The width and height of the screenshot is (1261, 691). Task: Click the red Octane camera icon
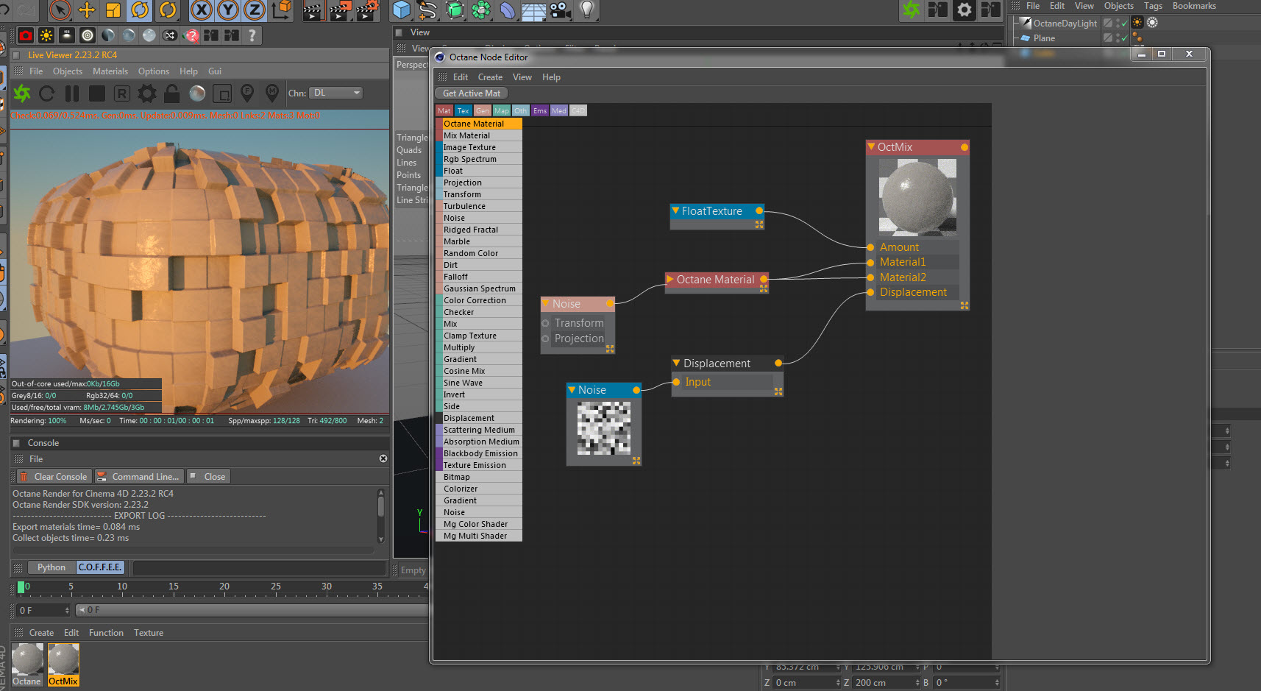[26, 35]
